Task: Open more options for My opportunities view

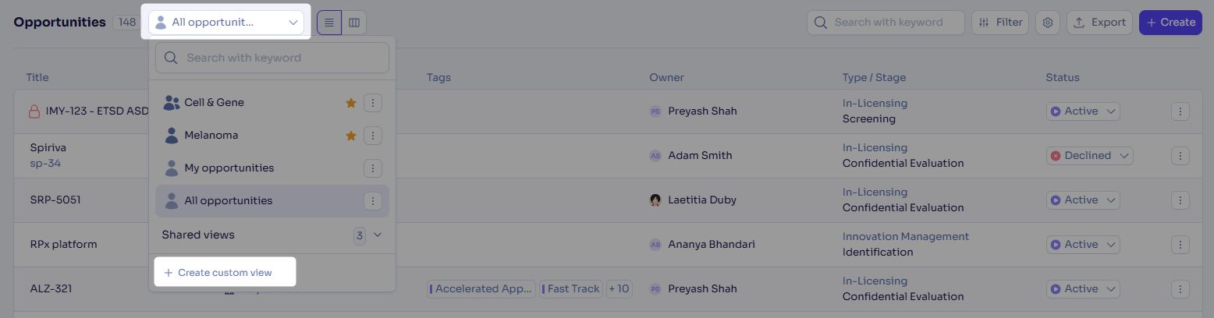Action: (373, 168)
